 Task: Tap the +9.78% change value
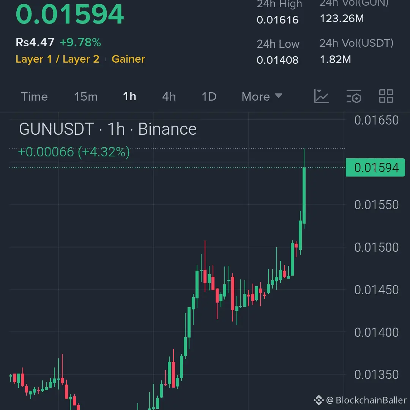[80, 43]
